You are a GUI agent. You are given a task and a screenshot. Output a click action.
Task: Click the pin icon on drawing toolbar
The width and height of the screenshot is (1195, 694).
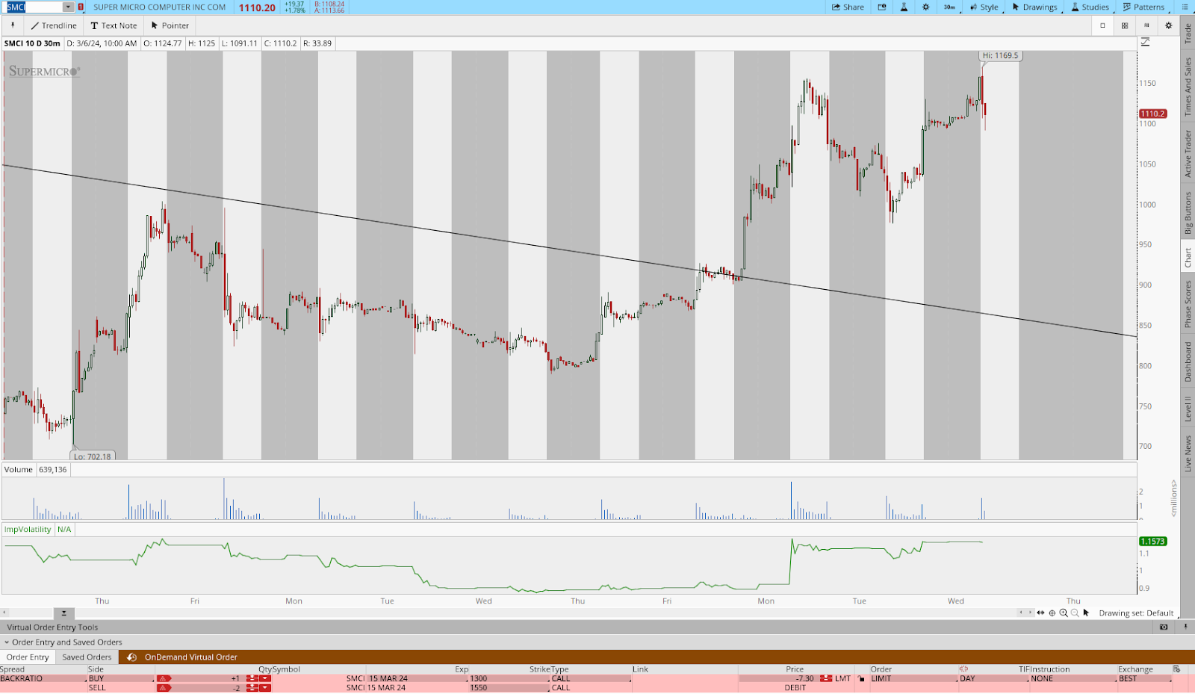click(12, 25)
